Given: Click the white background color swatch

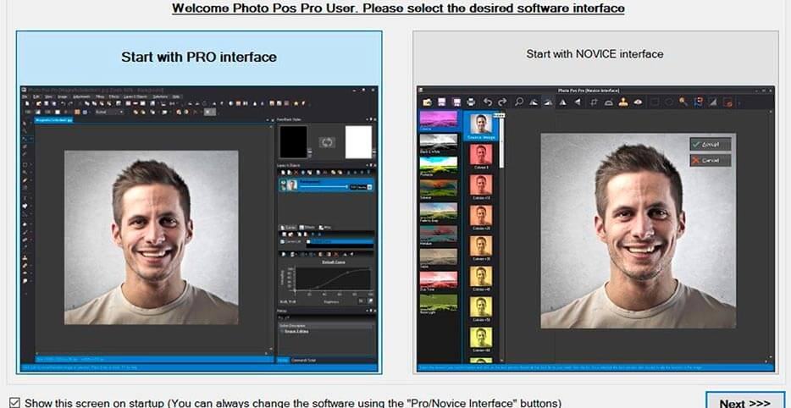Looking at the screenshot, I should point(358,142).
